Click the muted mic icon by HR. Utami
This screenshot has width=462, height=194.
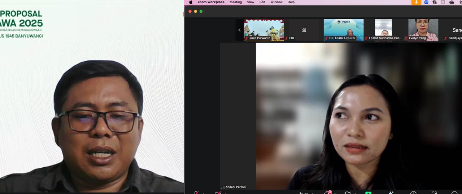[x=326, y=38]
